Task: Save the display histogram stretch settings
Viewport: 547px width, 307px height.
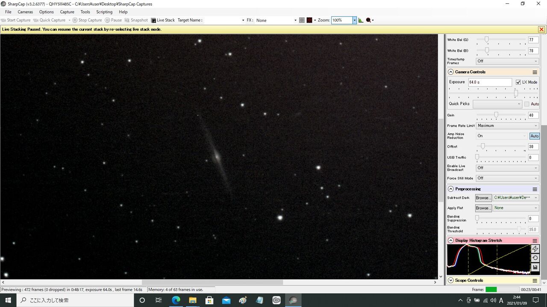Action: pyautogui.click(x=535, y=267)
